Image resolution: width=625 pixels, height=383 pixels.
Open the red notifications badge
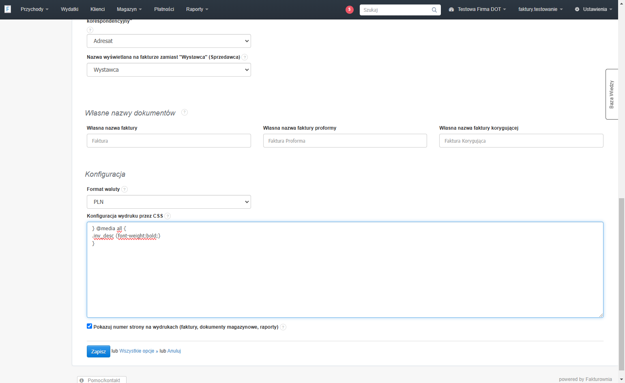click(x=350, y=9)
